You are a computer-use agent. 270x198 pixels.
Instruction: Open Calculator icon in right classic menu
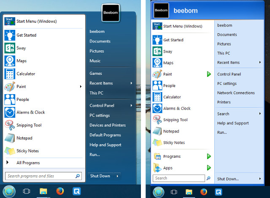click(x=157, y=97)
